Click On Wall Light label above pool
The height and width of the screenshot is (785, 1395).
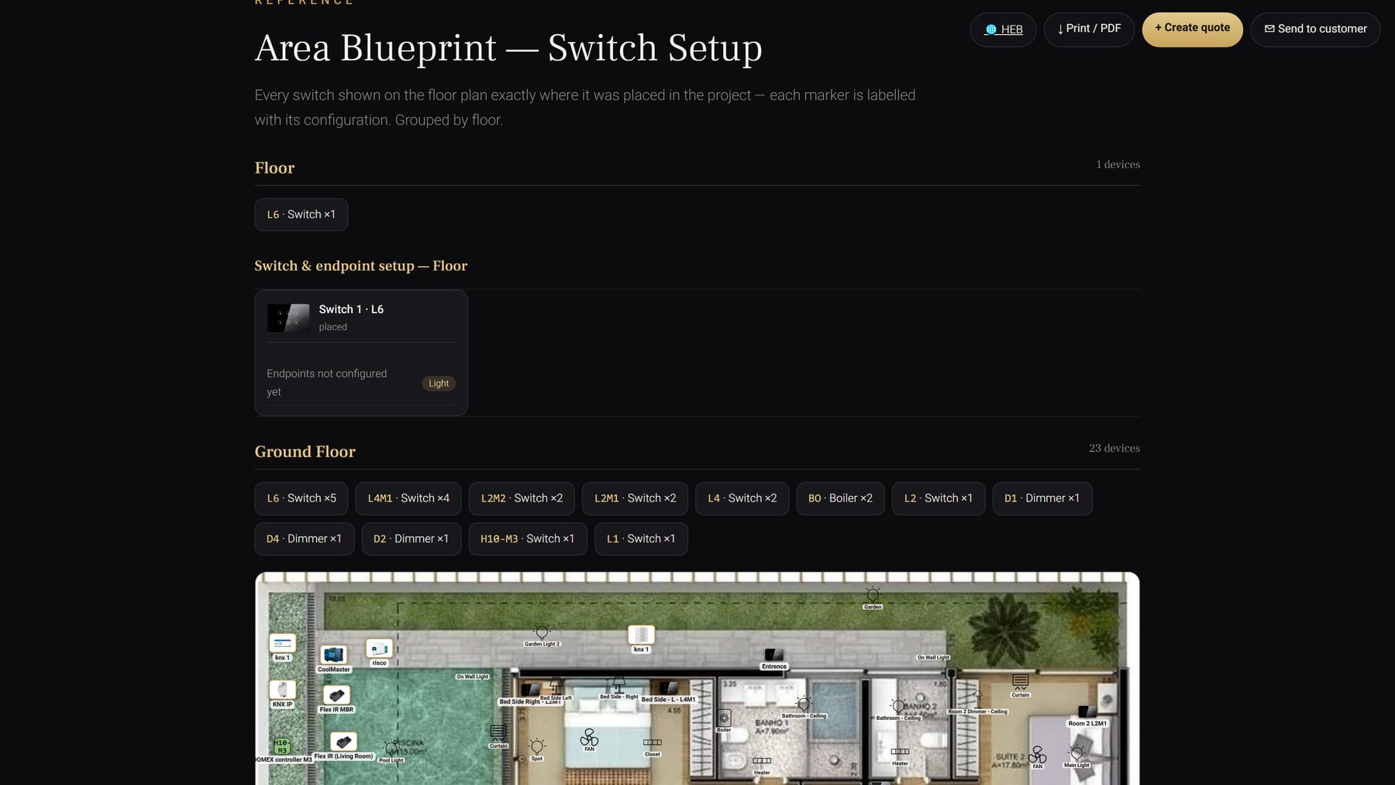(x=473, y=677)
